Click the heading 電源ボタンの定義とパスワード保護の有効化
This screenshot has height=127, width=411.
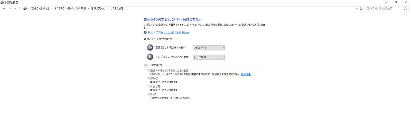[x=173, y=19]
